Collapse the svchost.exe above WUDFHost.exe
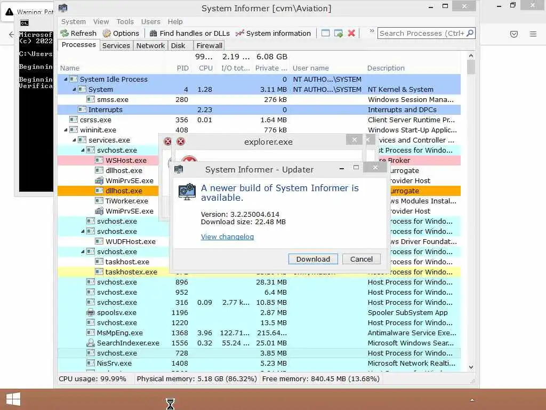 (83, 232)
